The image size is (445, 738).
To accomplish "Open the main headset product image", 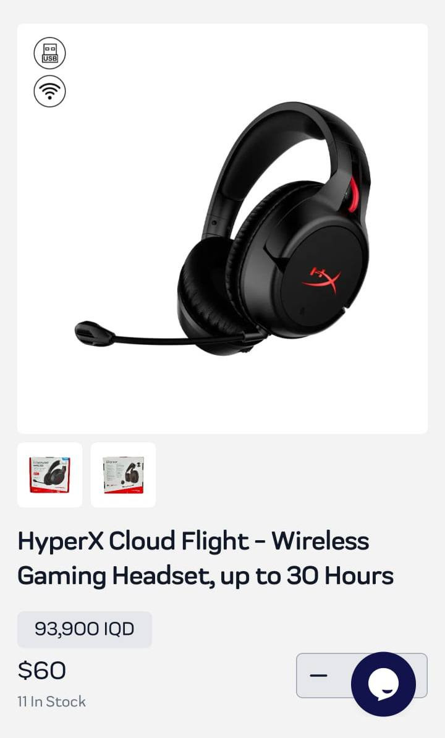I will pos(222,228).
